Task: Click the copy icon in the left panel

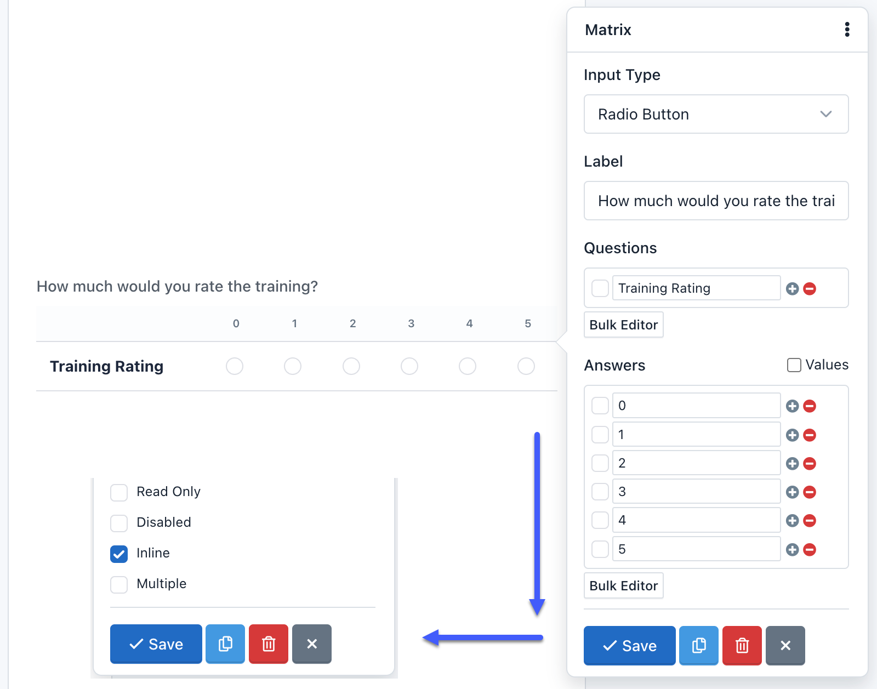Action: coord(225,644)
